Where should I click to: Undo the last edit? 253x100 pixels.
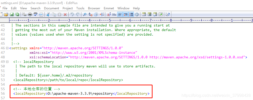point(72,14)
